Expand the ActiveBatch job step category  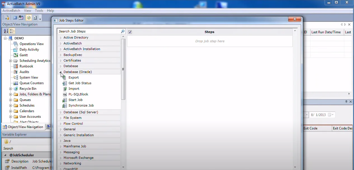click(x=61, y=44)
